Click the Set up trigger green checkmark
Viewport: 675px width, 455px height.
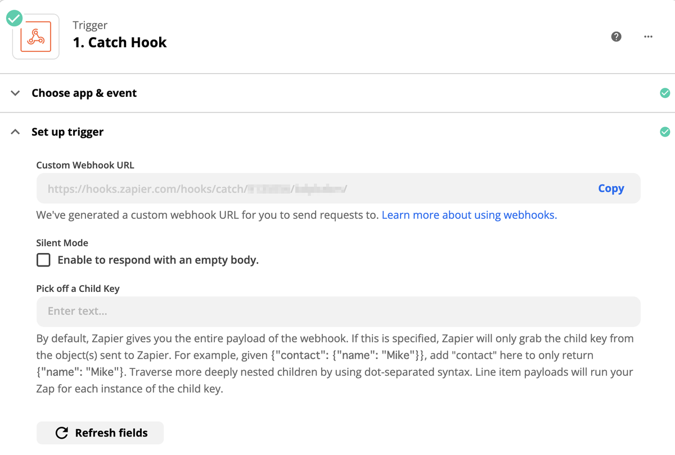(665, 132)
